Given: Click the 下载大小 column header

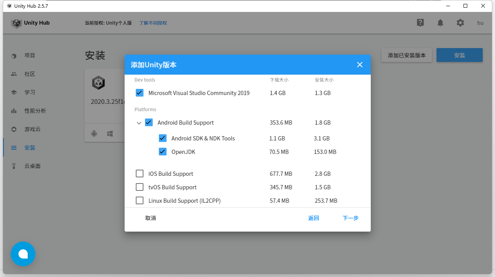Looking at the screenshot, I should (279, 80).
